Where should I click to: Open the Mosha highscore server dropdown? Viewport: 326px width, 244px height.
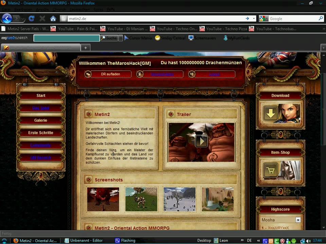click(x=298, y=220)
